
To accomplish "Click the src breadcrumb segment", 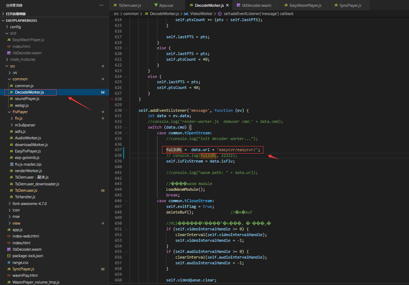I will pos(116,14).
